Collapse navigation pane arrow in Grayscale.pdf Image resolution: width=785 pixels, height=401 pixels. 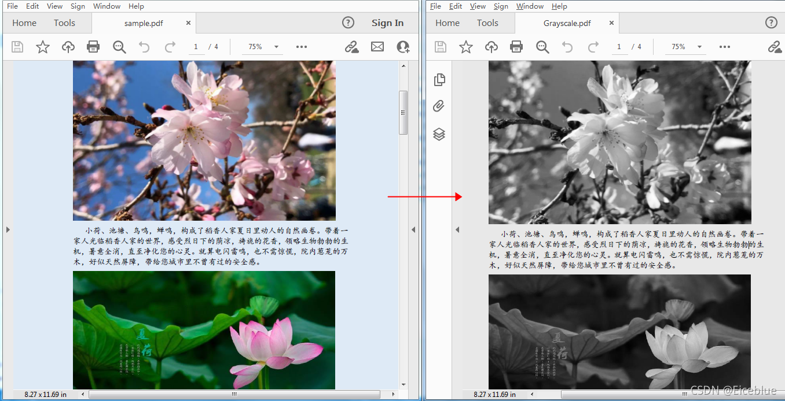tap(457, 229)
